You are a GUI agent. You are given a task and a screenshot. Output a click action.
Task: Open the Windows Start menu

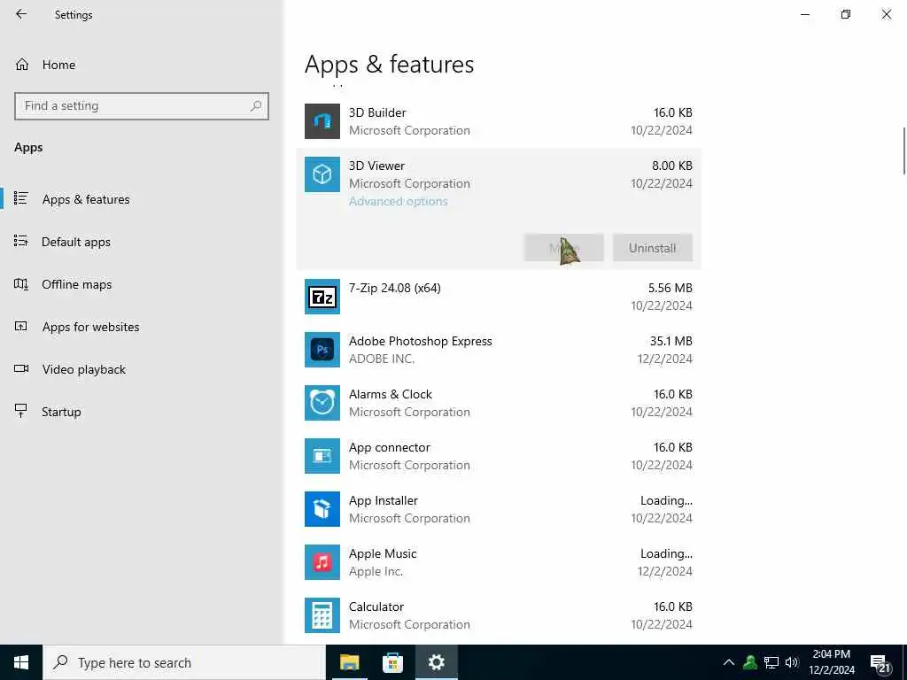click(21, 662)
